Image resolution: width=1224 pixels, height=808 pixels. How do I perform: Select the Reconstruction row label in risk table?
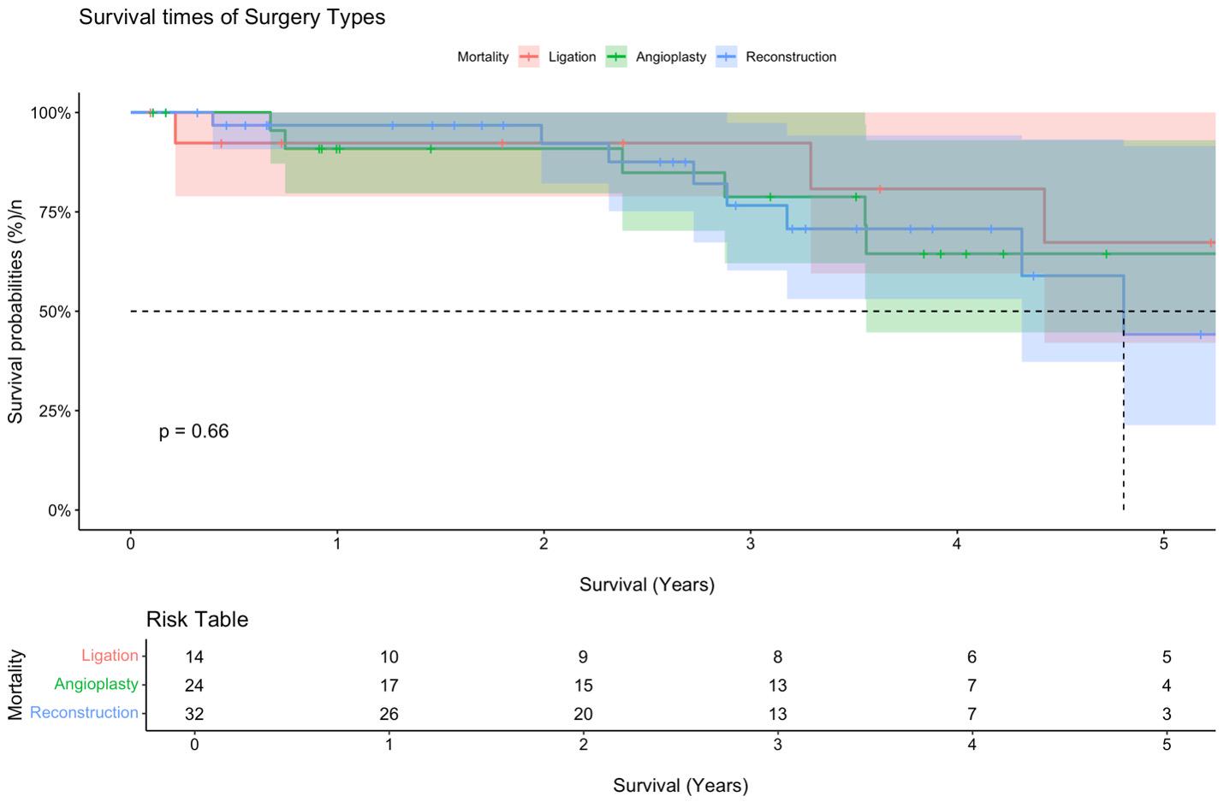[x=84, y=713]
